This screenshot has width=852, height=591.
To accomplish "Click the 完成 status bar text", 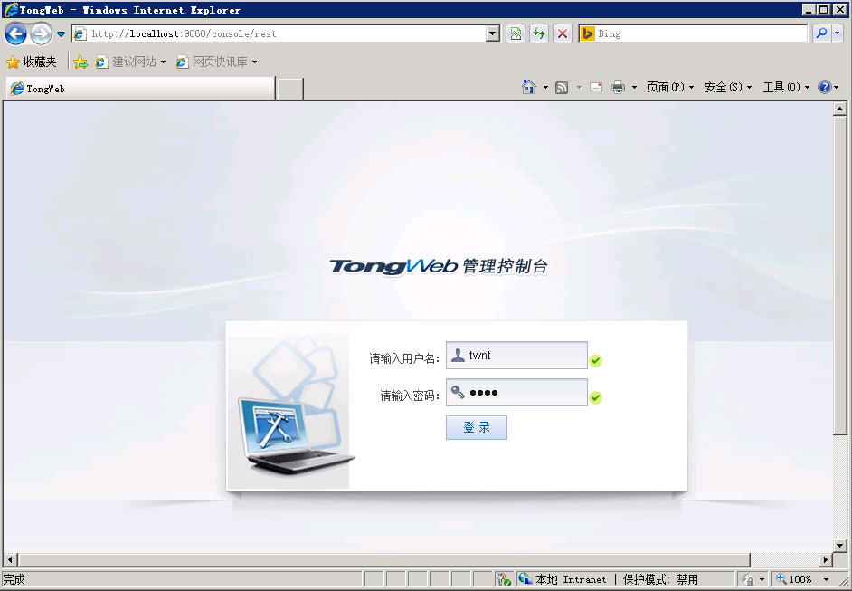I will pos(14,579).
